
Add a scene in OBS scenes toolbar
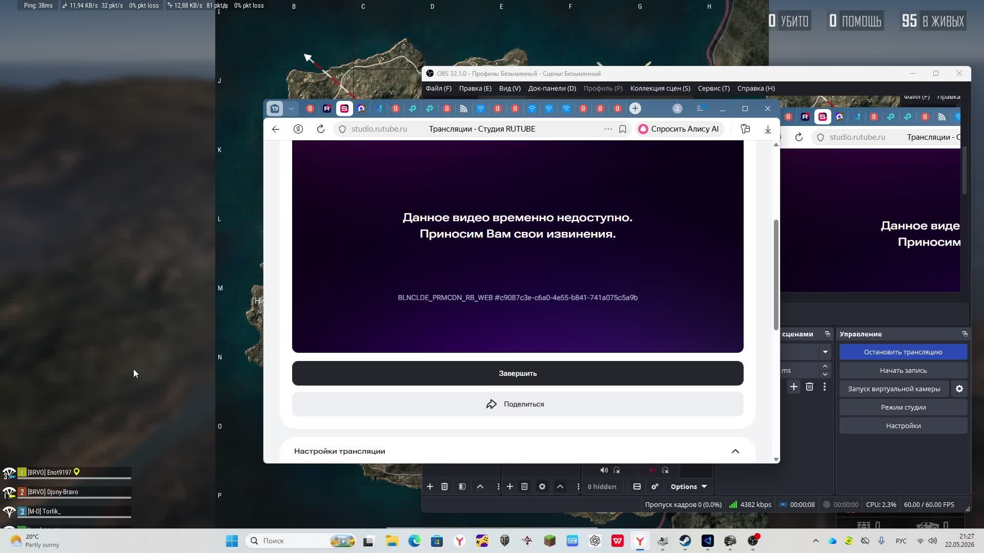point(430,486)
